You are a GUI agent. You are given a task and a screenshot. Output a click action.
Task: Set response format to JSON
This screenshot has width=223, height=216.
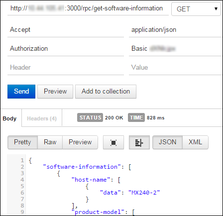167,142
